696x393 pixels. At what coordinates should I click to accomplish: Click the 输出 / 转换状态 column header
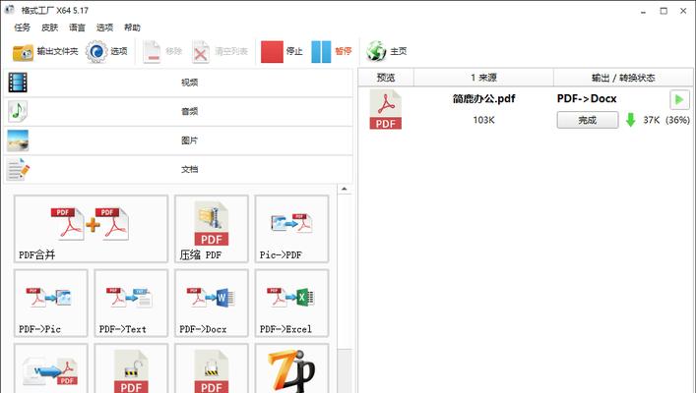(x=623, y=78)
